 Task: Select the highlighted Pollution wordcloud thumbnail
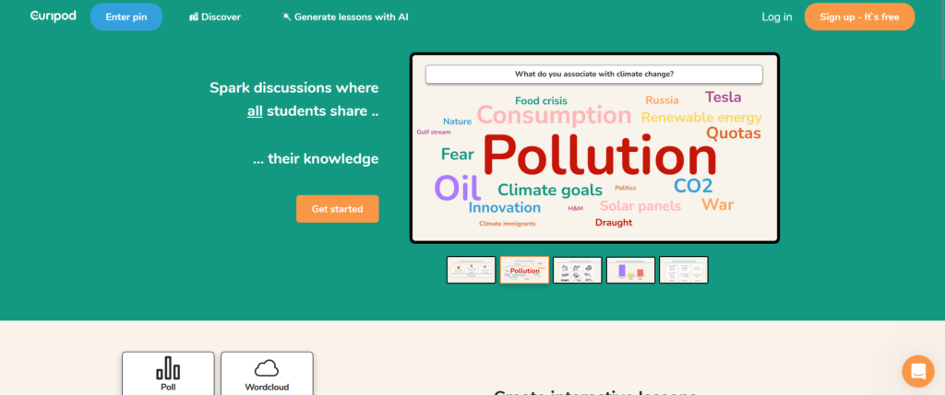524,270
